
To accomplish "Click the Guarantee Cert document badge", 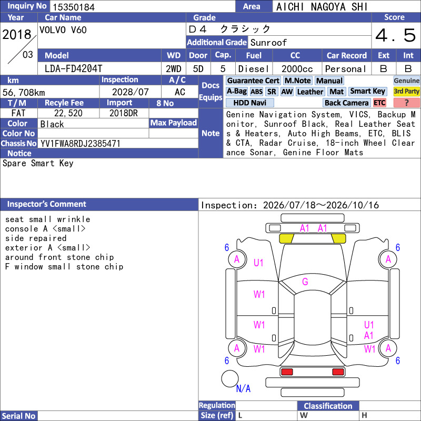I will click(253, 81).
